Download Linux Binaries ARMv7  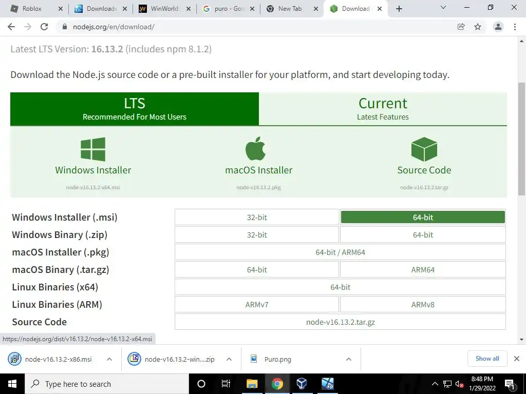coord(257,304)
